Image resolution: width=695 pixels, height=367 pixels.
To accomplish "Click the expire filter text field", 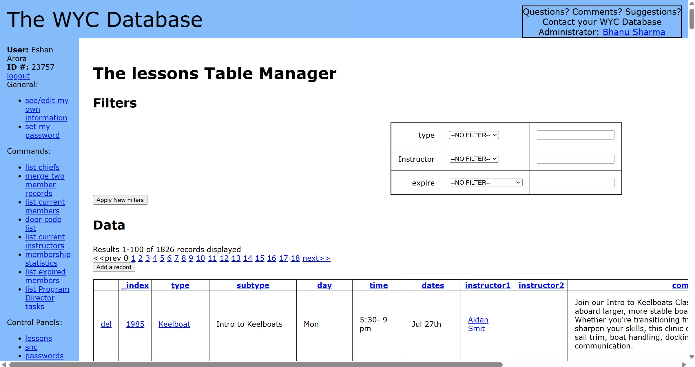I will tap(575, 183).
